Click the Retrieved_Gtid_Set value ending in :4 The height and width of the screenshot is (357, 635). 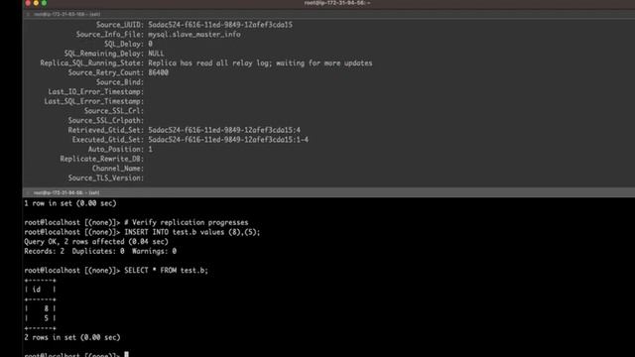[224, 130]
